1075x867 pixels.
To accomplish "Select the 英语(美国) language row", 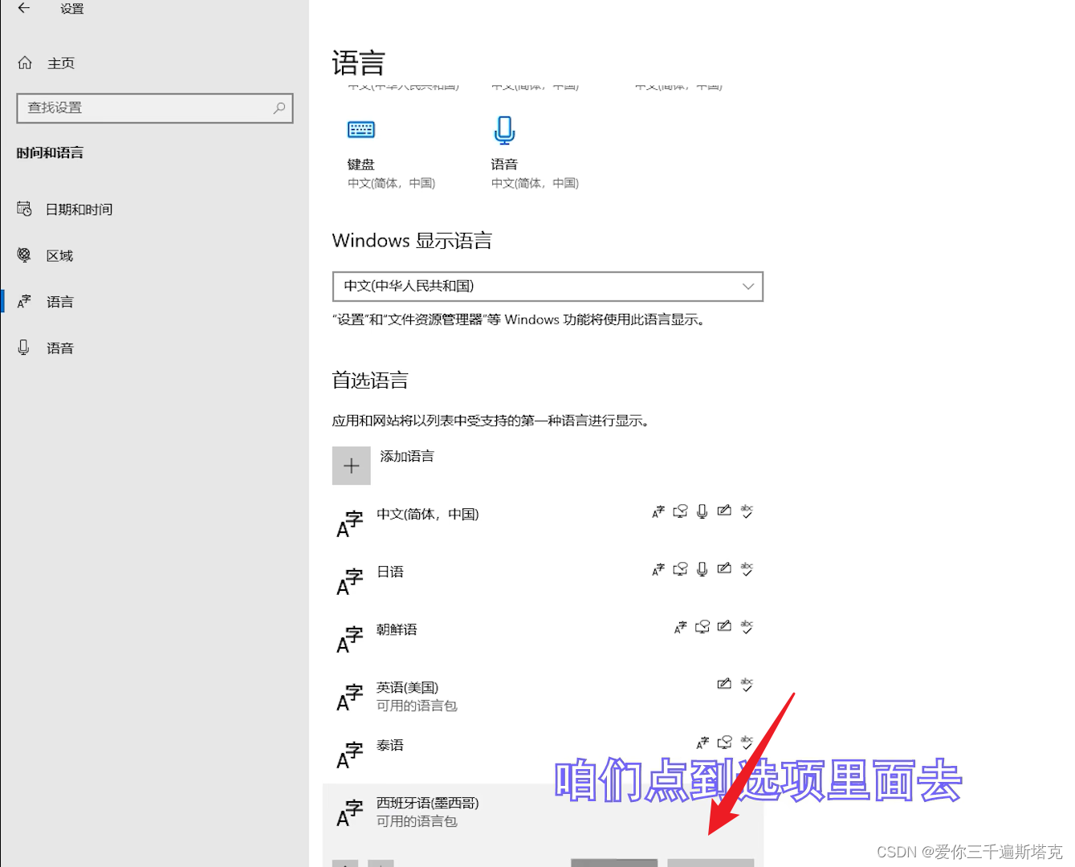I will (543, 696).
